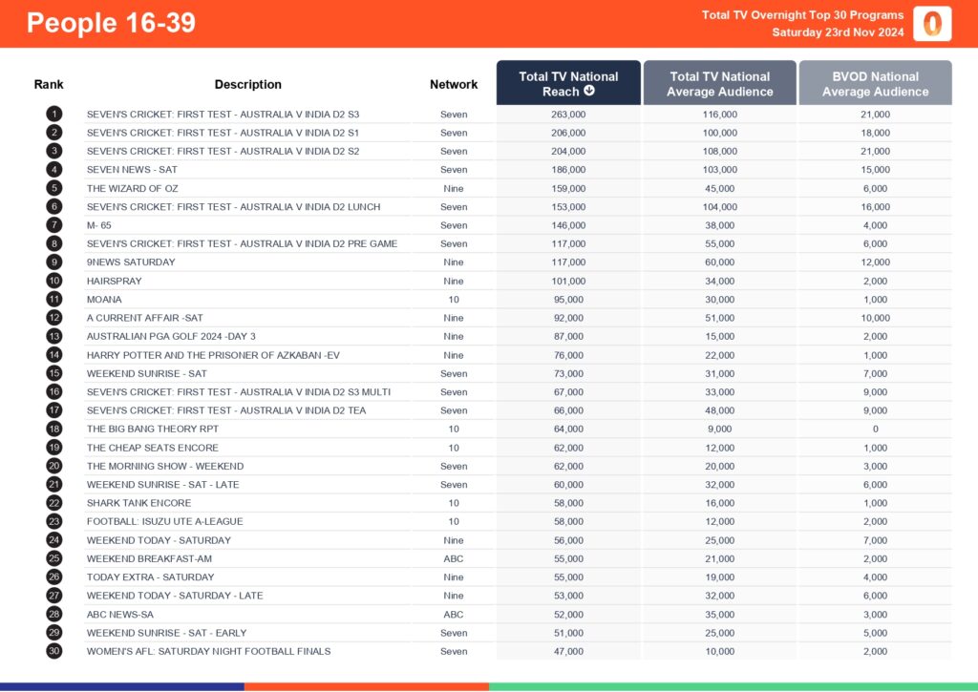
Task: Click the rank 10 number badge
Action: pyautogui.click(x=54, y=281)
